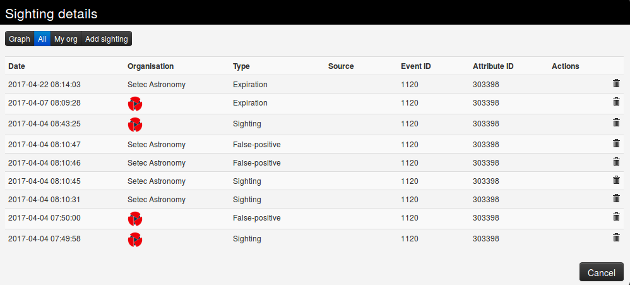Show only My org sightings
630x285 pixels.
point(66,39)
